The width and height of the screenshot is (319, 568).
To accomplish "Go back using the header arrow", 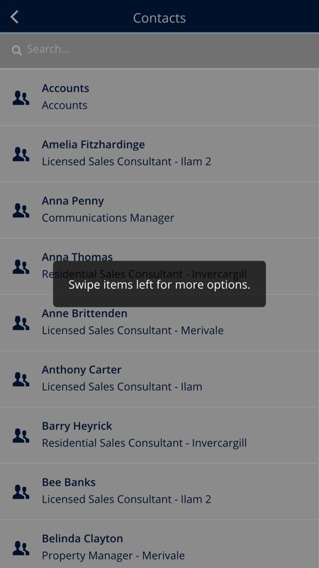I will [x=14, y=17].
